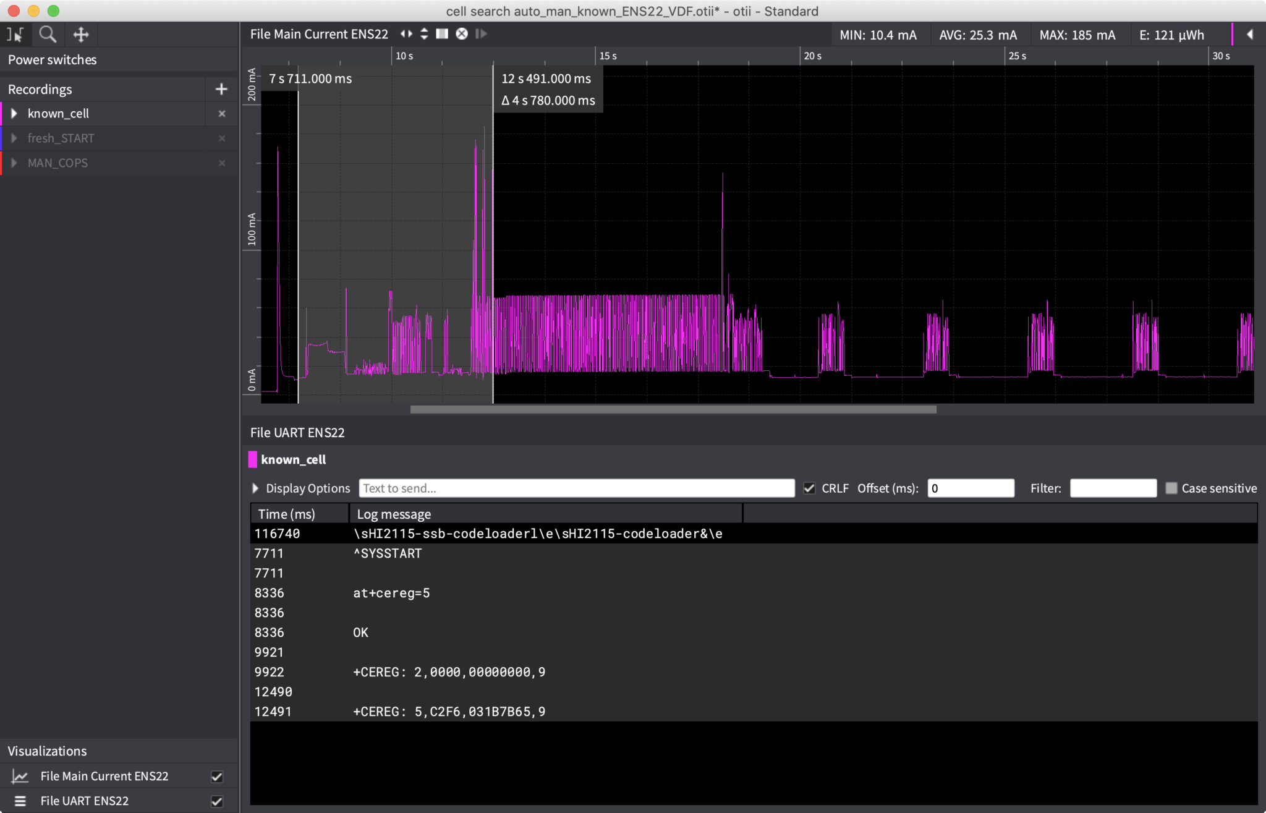Click the UART log list icon
Image resolution: width=1266 pixels, height=813 pixels.
click(x=20, y=801)
